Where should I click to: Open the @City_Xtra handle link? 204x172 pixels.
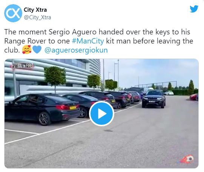coord(37,17)
